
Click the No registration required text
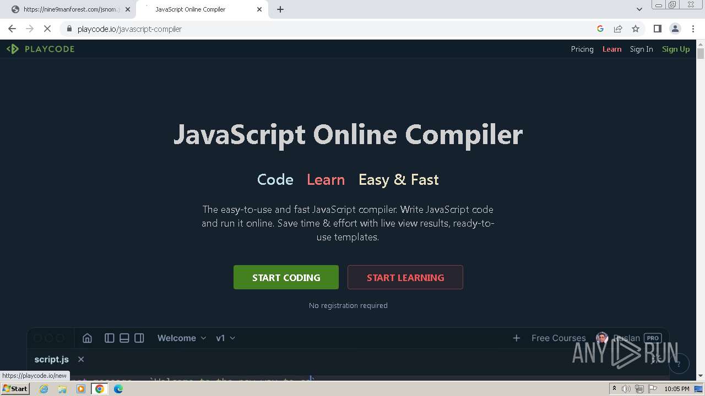click(348, 305)
